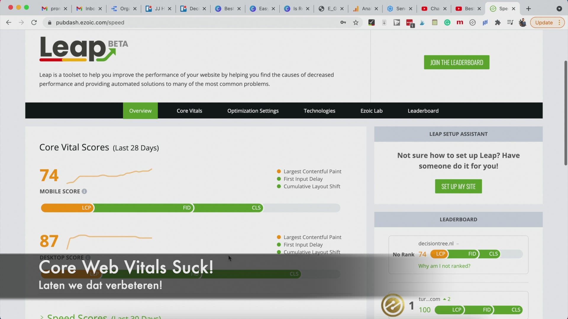Open the Leaderboard navigation tab

(423, 111)
